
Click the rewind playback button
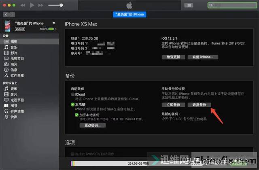point(23,5)
